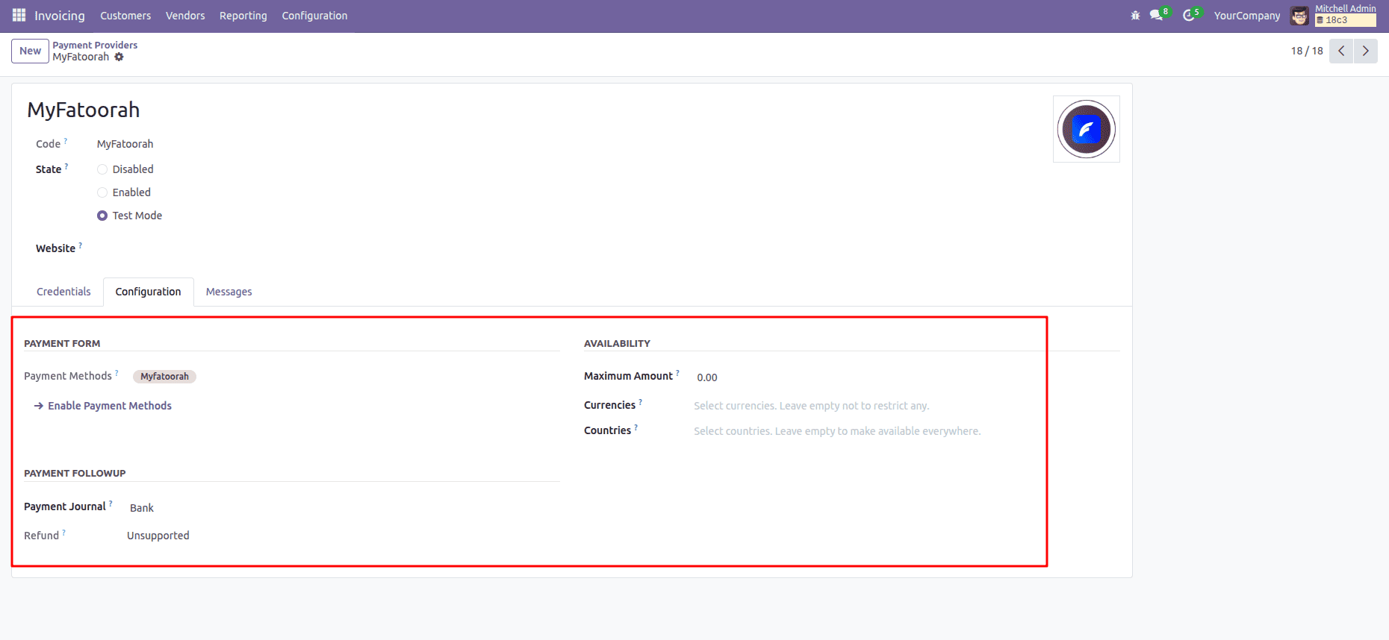The image size is (1389, 640).
Task: Click the Maximum Amount help question mark
Action: 678,372
